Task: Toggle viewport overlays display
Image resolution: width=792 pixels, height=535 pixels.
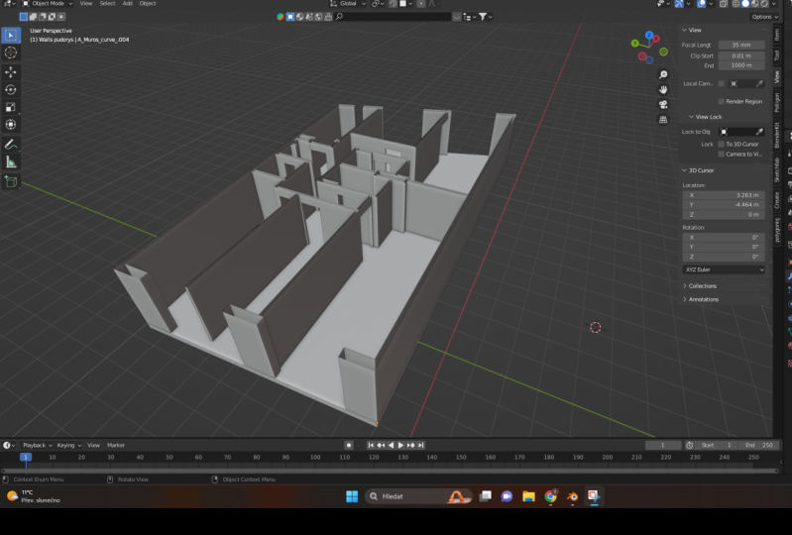Action: pyautogui.click(x=701, y=4)
